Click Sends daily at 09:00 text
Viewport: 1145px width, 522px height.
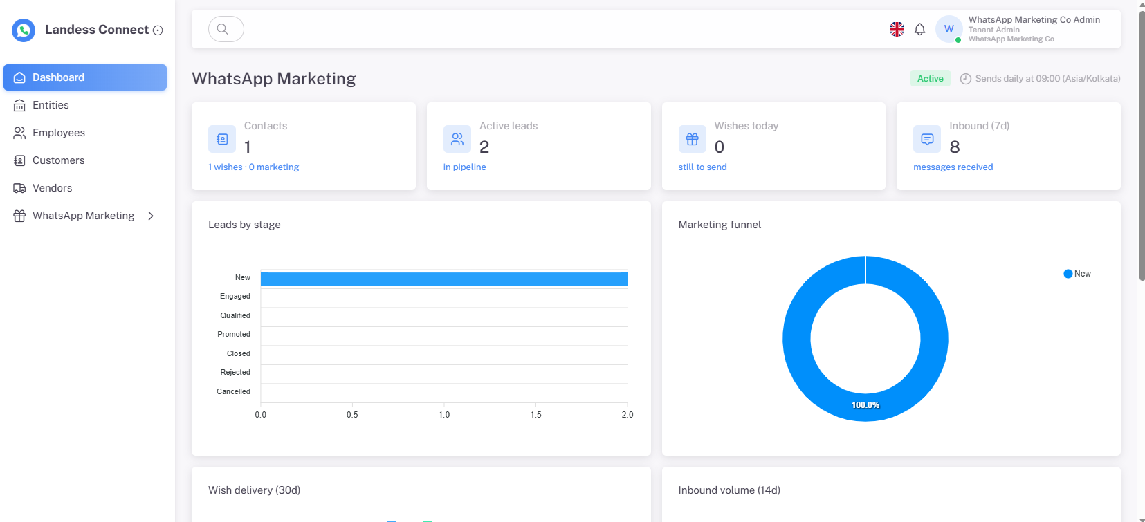pyautogui.click(x=1047, y=79)
